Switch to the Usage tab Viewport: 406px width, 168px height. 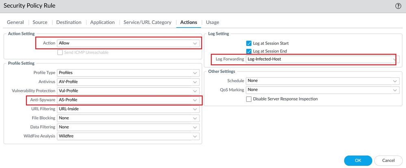213,22
